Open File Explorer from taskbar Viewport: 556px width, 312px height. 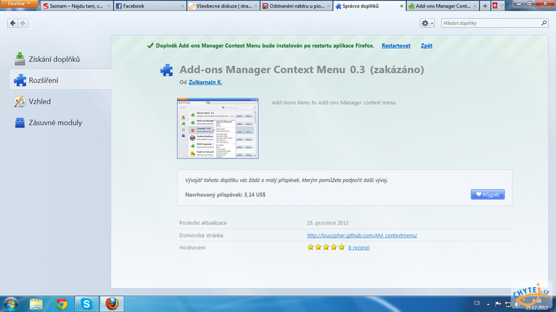pos(36,304)
